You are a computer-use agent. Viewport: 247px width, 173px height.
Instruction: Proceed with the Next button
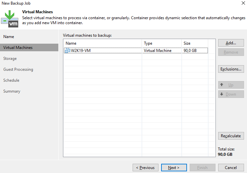(x=174, y=168)
